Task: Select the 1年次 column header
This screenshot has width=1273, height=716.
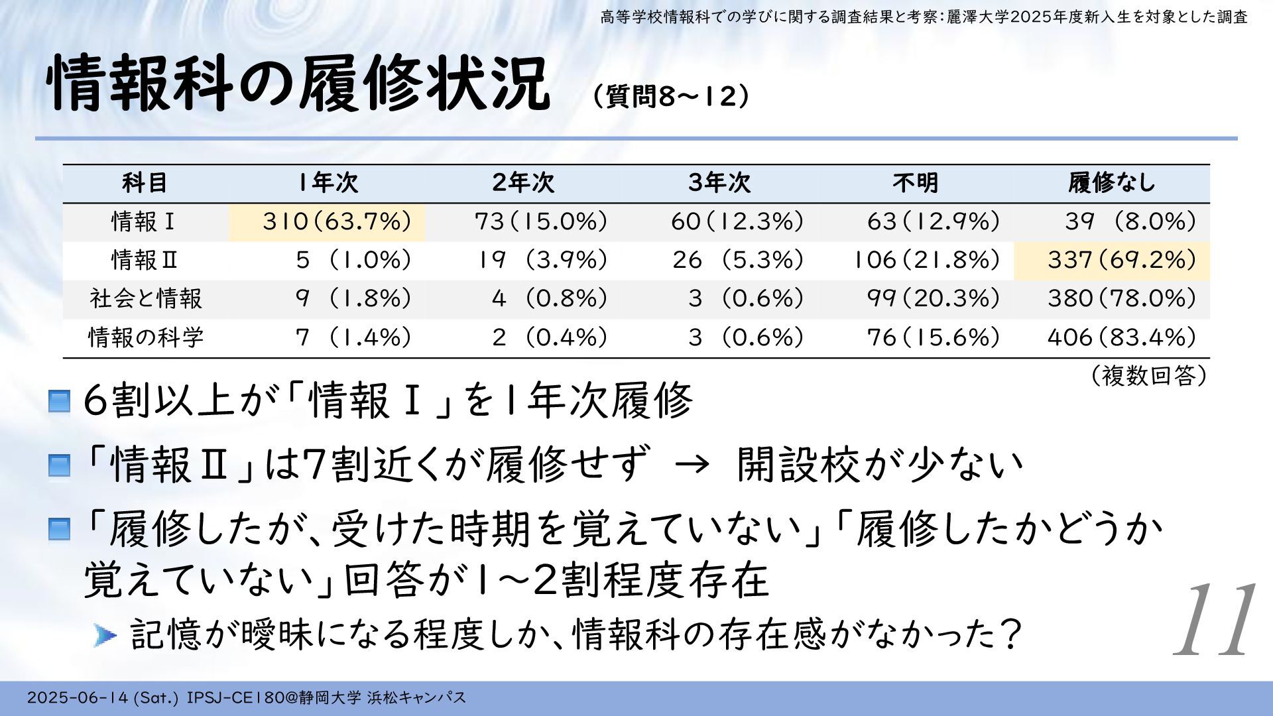Action: click(327, 183)
